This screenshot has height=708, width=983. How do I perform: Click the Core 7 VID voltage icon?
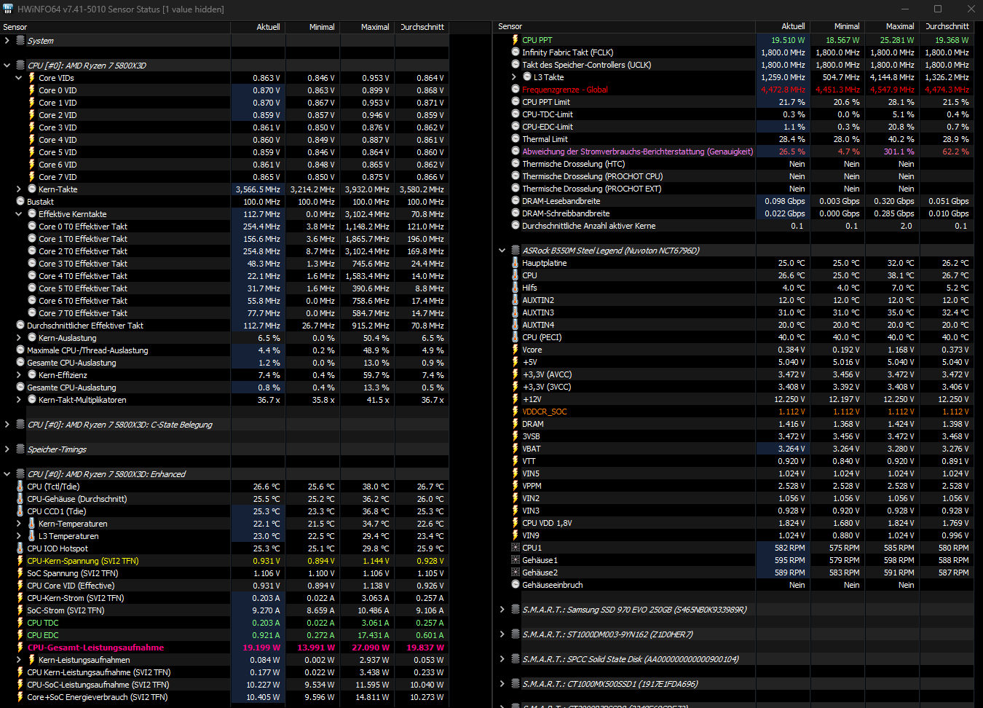pos(32,177)
